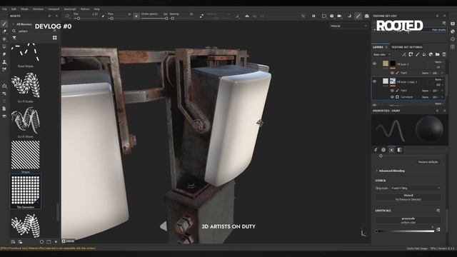
Task: Click Stencil No Resource Selected button
Action: click(408, 197)
